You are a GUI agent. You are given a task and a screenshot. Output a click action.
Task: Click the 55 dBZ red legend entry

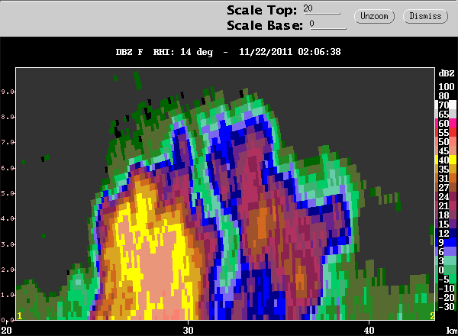[446, 132]
